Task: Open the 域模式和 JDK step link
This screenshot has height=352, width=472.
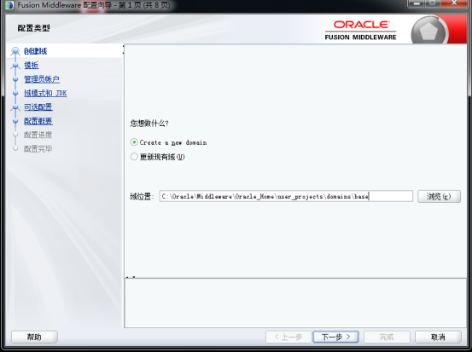Action: (x=45, y=93)
